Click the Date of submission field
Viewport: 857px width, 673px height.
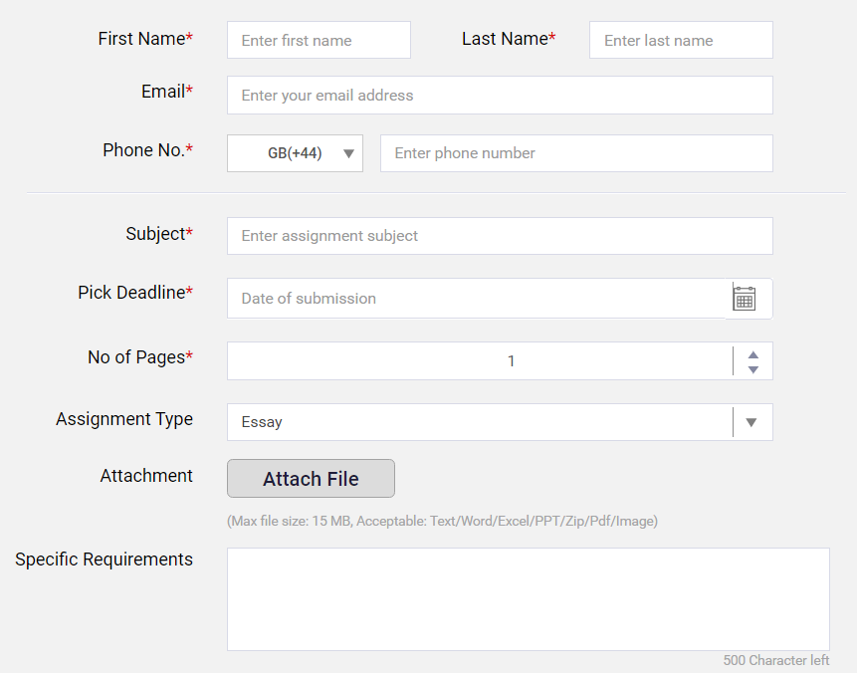tap(477, 299)
